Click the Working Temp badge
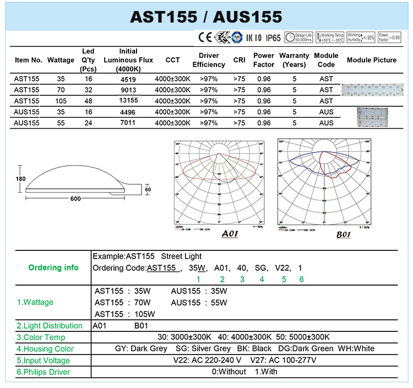413x388 pixels. tap(330, 37)
